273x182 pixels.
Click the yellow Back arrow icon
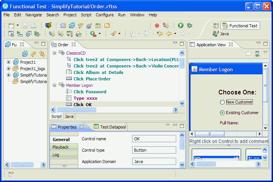[169, 34]
